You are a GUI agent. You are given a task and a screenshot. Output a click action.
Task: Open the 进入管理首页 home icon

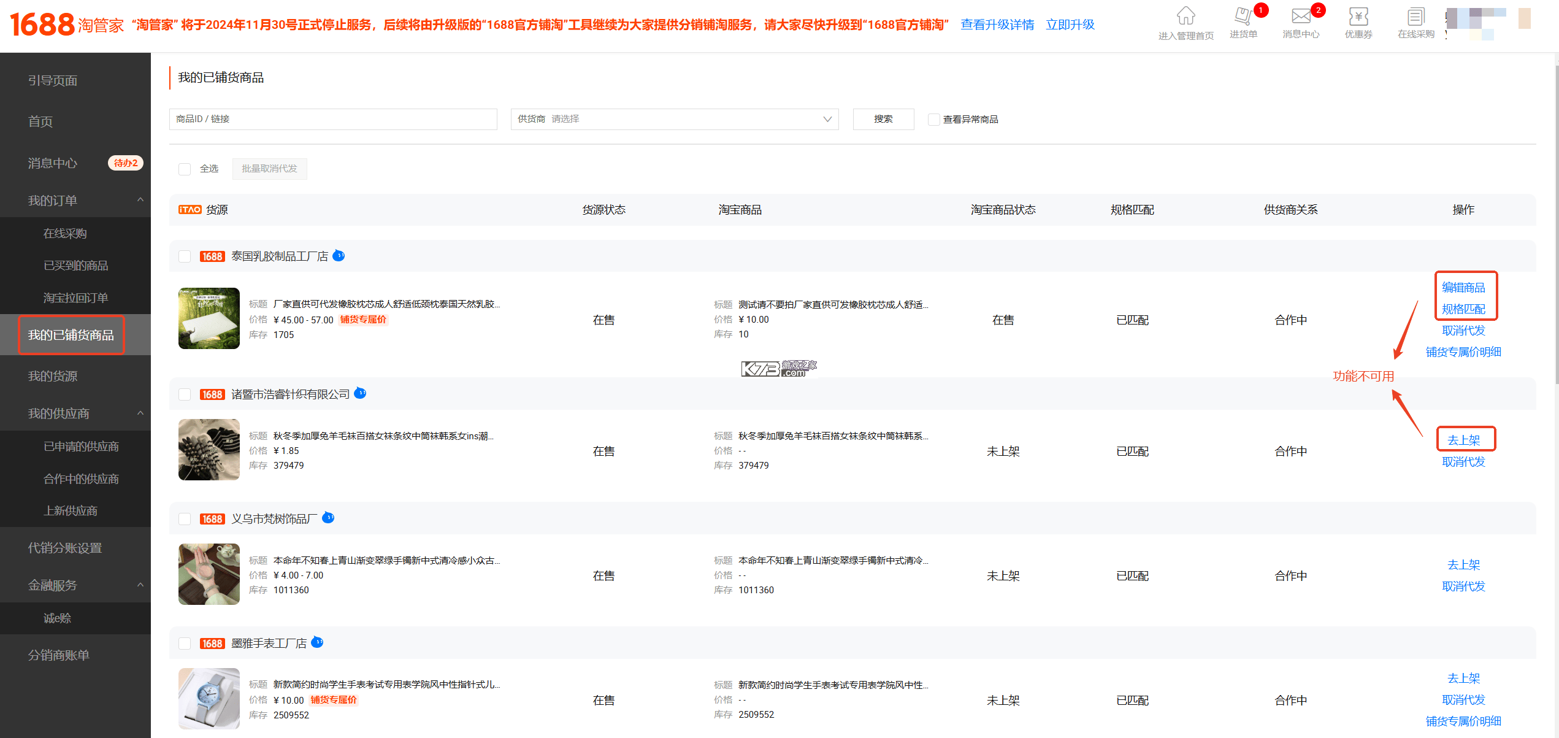pyautogui.click(x=1186, y=15)
